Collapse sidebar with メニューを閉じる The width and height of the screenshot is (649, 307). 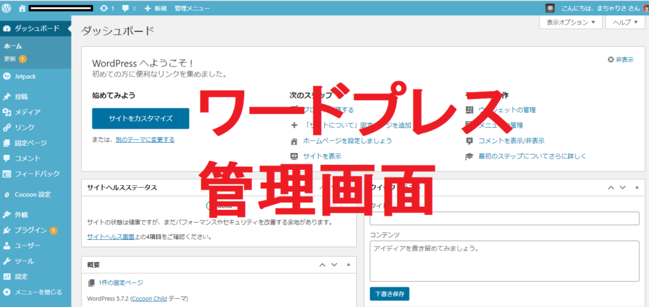click(x=32, y=292)
